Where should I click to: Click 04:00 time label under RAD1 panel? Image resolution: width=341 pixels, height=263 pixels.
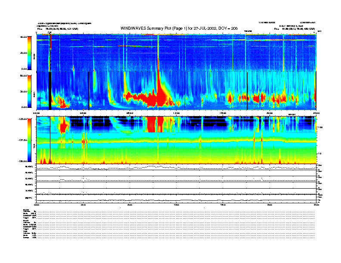click(x=83, y=113)
